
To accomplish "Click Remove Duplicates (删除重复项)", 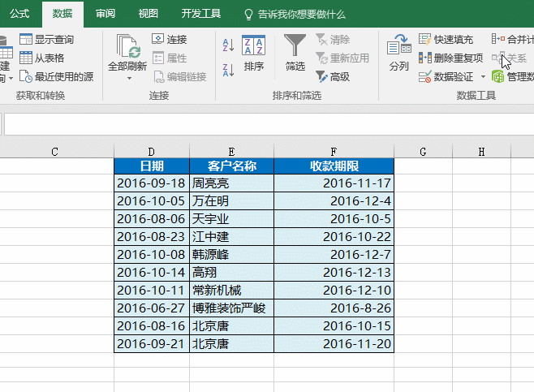I will pyautogui.click(x=450, y=58).
